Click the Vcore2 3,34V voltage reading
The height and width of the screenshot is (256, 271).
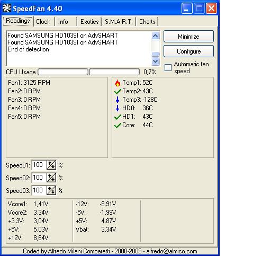click(x=28, y=213)
